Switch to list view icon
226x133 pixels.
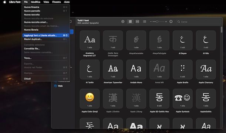coord(144,21)
